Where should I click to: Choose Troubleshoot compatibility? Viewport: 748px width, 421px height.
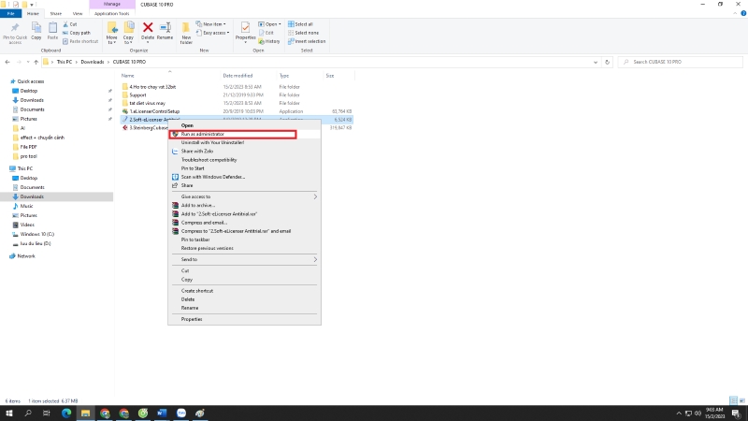coord(244,160)
